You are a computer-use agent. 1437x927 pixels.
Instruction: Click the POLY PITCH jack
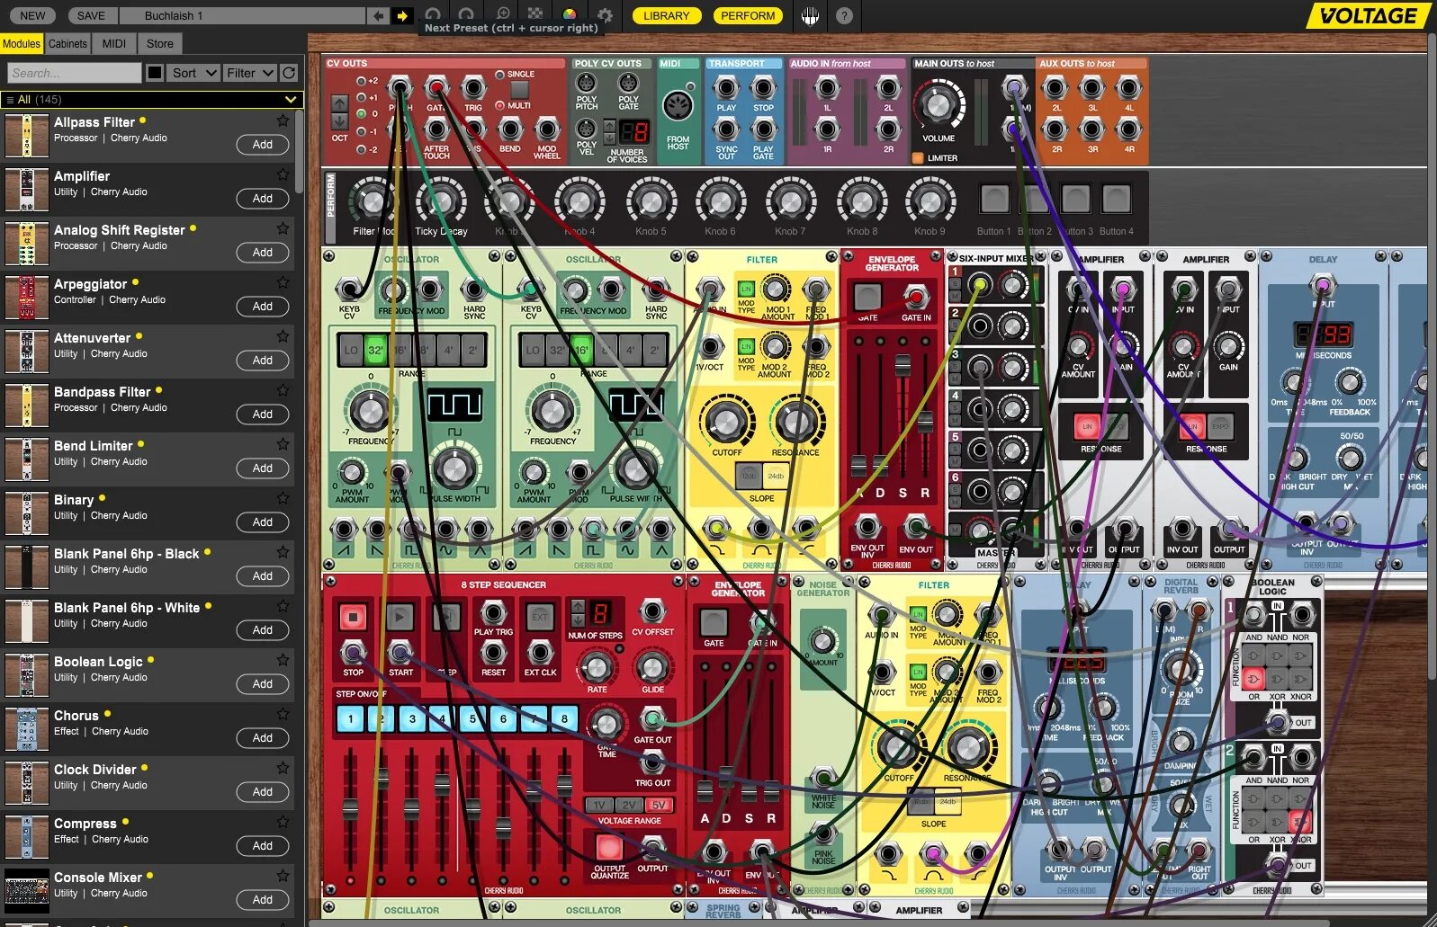(587, 85)
